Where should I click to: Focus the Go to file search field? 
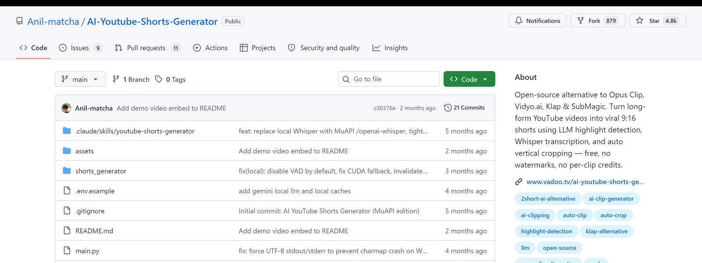[x=389, y=79]
